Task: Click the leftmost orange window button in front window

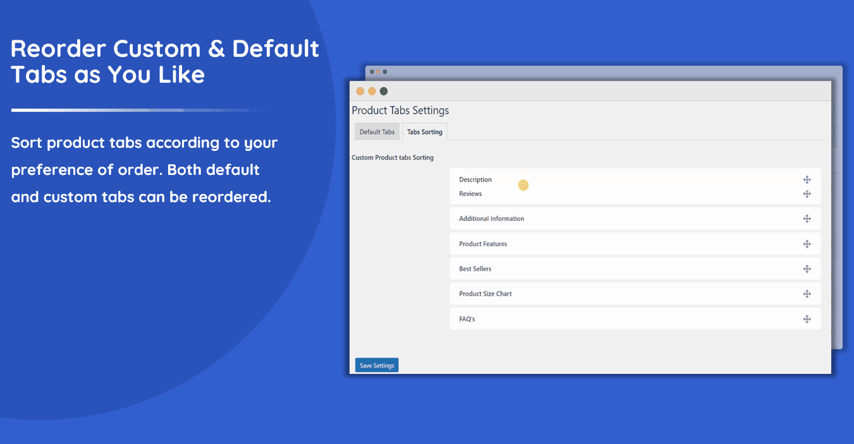Action: [x=360, y=91]
